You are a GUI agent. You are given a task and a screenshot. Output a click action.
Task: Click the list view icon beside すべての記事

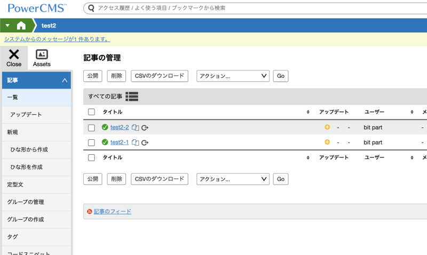pos(132,97)
